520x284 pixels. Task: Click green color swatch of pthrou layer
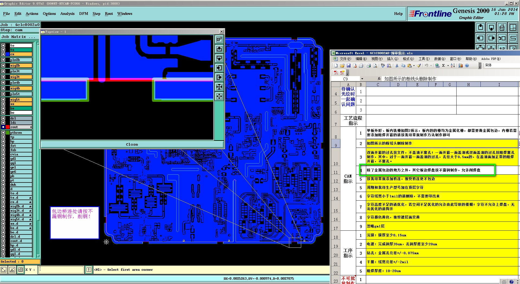pyautogui.click(x=8, y=133)
